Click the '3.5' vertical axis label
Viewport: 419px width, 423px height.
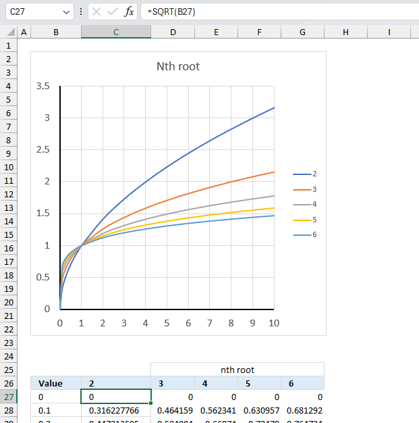(x=43, y=86)
